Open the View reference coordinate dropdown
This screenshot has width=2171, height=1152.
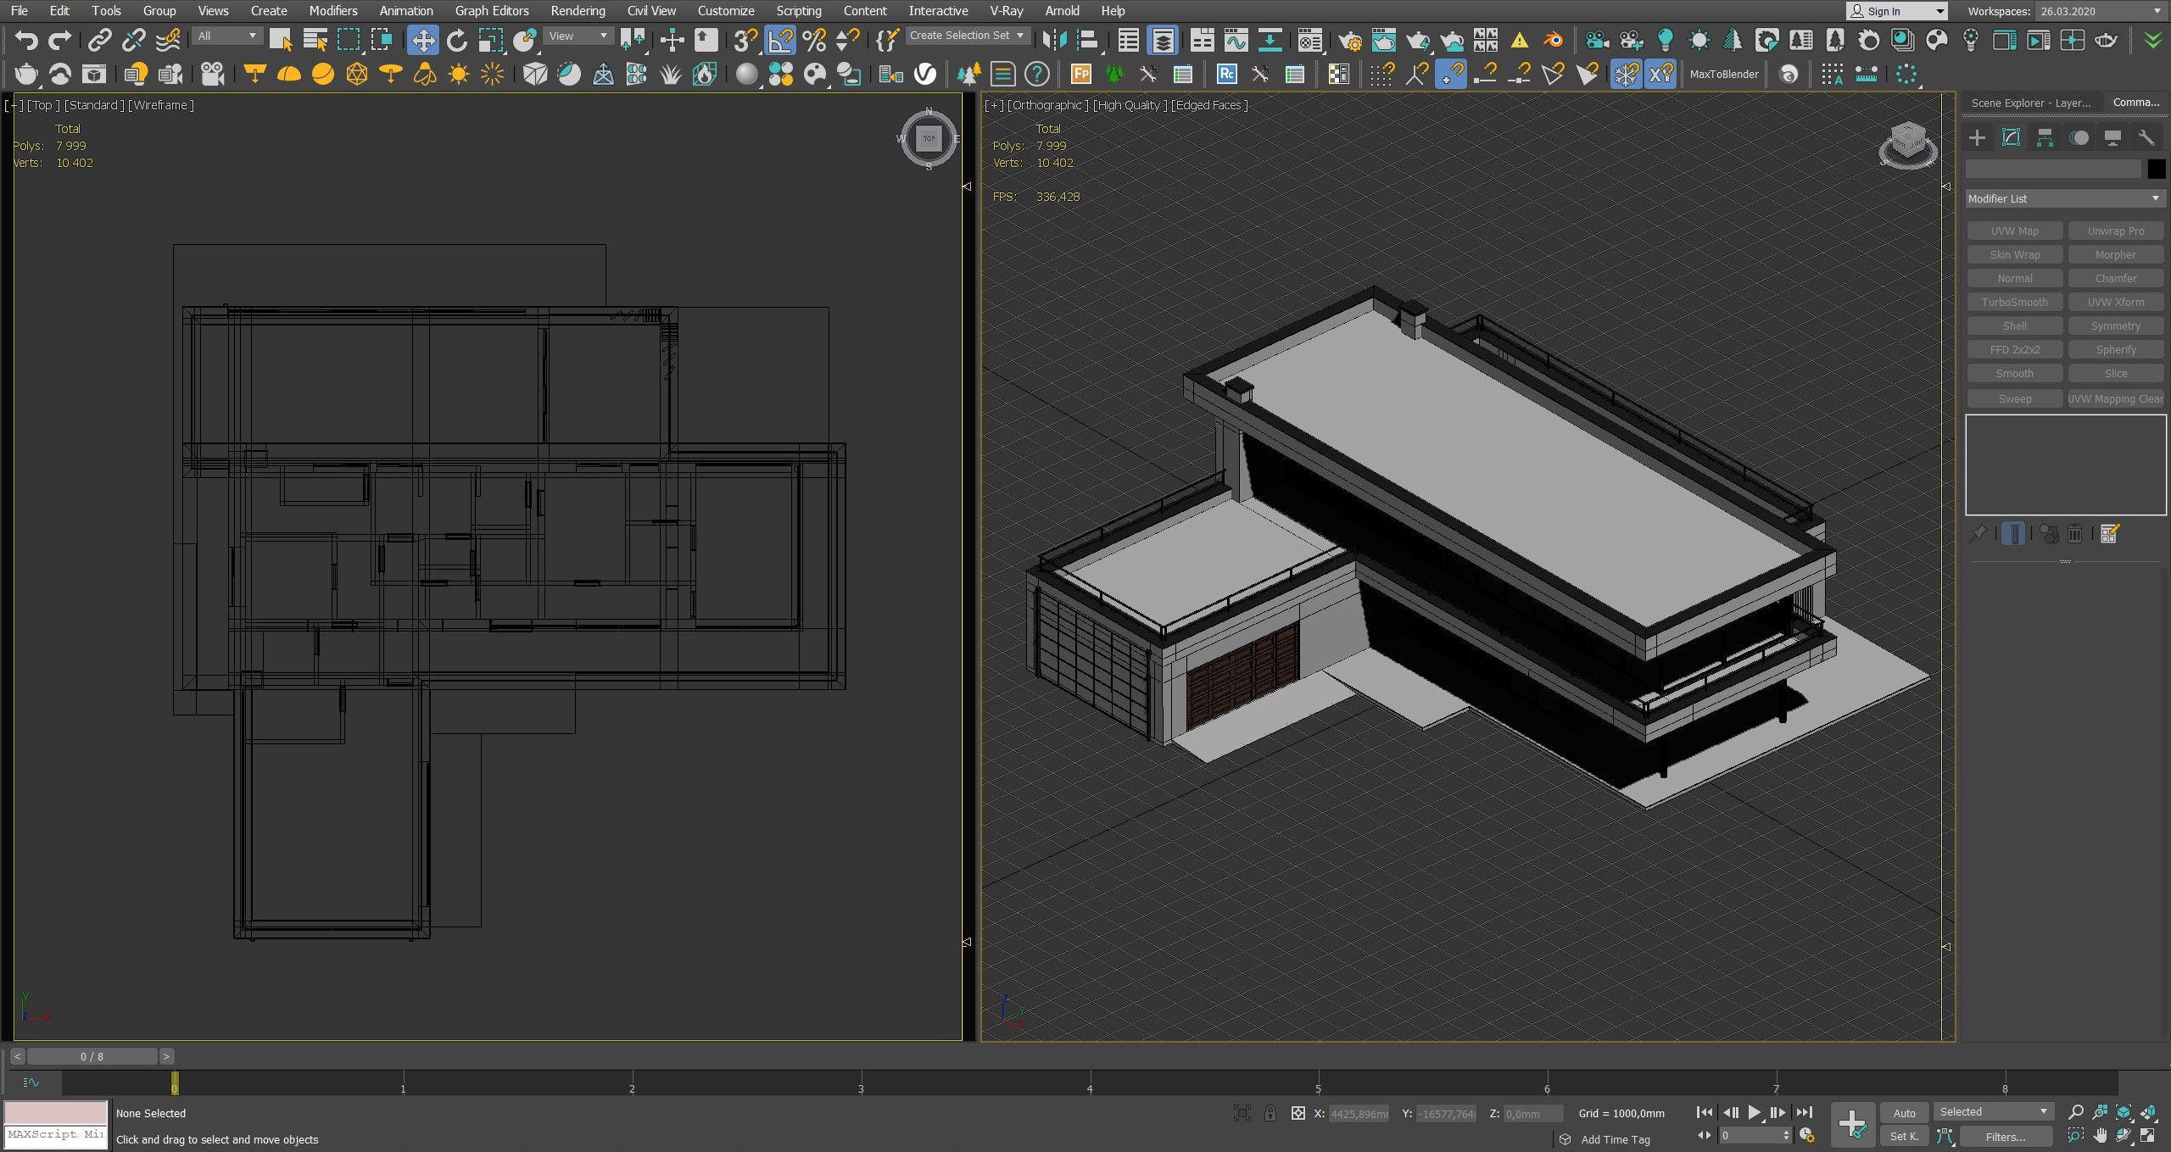(x=578, y=36)
